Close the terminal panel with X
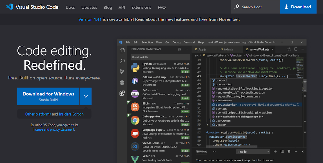The image size is (323, 163). 302,151
